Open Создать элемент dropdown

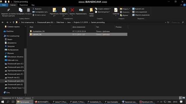(x=103, y=9)
